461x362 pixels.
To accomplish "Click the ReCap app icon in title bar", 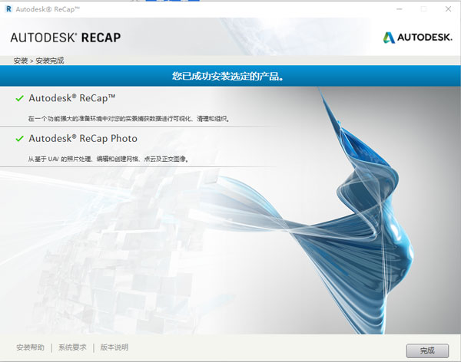I will [8, 8].
